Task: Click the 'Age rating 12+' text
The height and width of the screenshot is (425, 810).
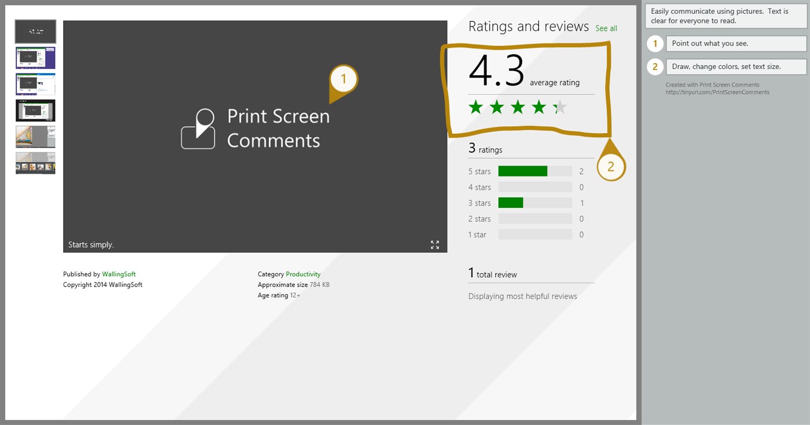Action: point(279,295)
